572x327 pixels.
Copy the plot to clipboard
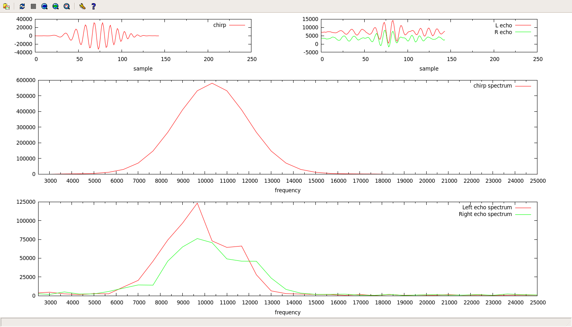click(x=6, y=6)
